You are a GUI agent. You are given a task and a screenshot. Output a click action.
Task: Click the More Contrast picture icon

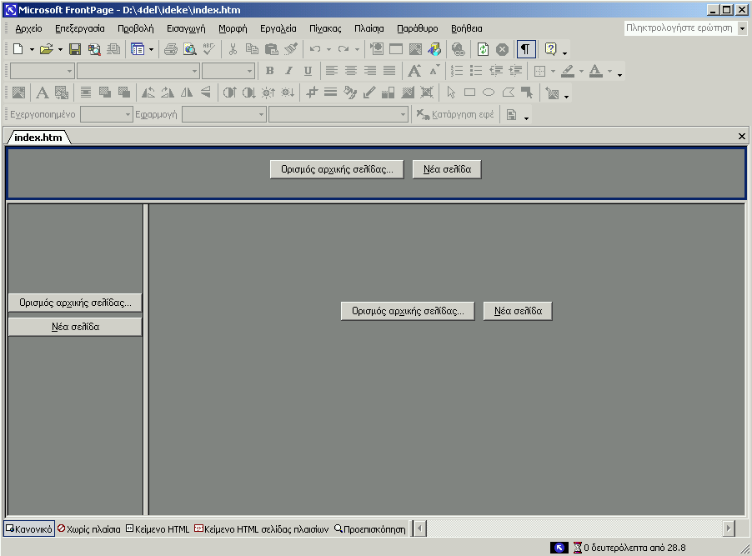pyautogui.click(x=229, y=93)
